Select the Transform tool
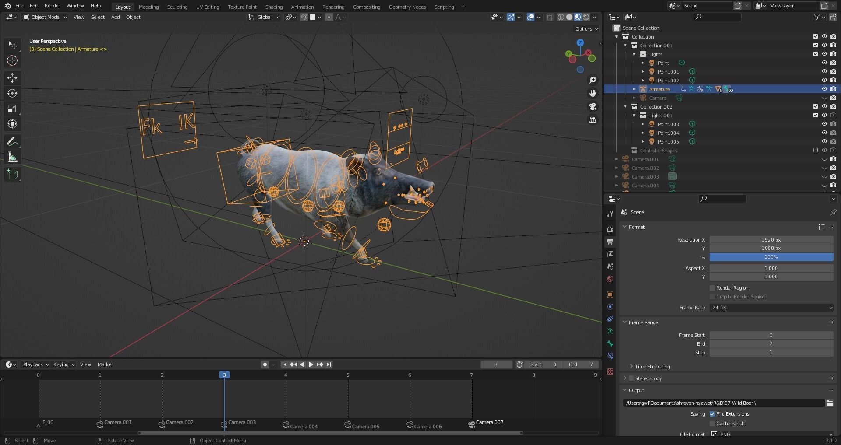Viewport: 841px width, 445px height. pos(12,124)
